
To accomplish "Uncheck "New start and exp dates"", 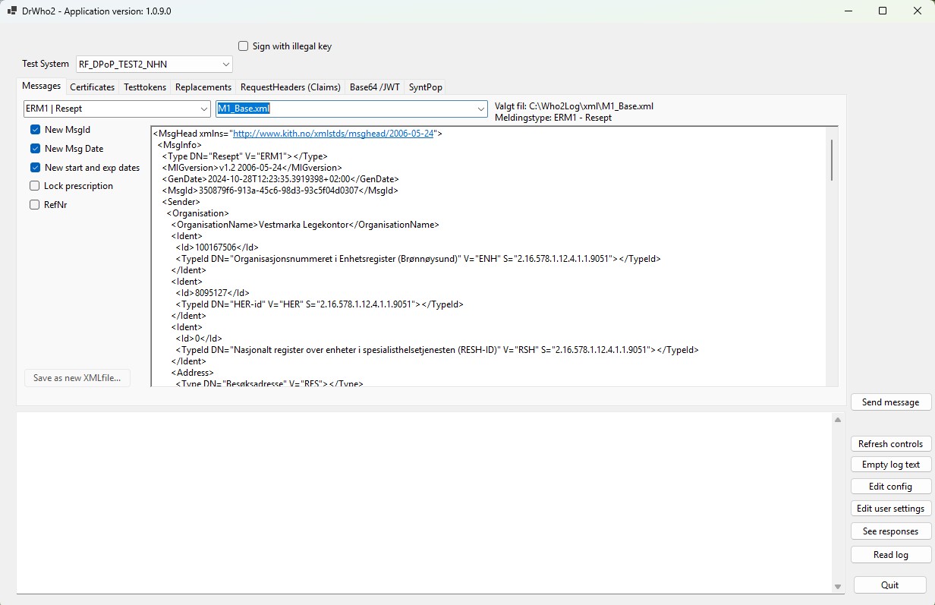I will pos(34,167).
